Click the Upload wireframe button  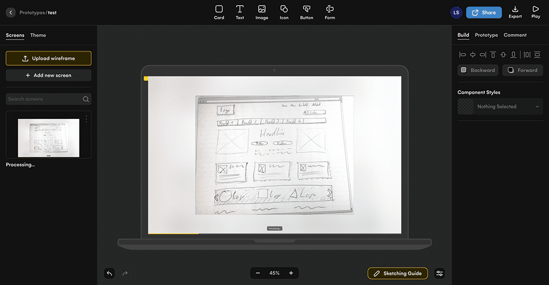coord(48,58)
